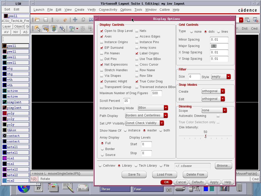
Task: Click the globe icon in CDE panel
Action: pos(24,189)
